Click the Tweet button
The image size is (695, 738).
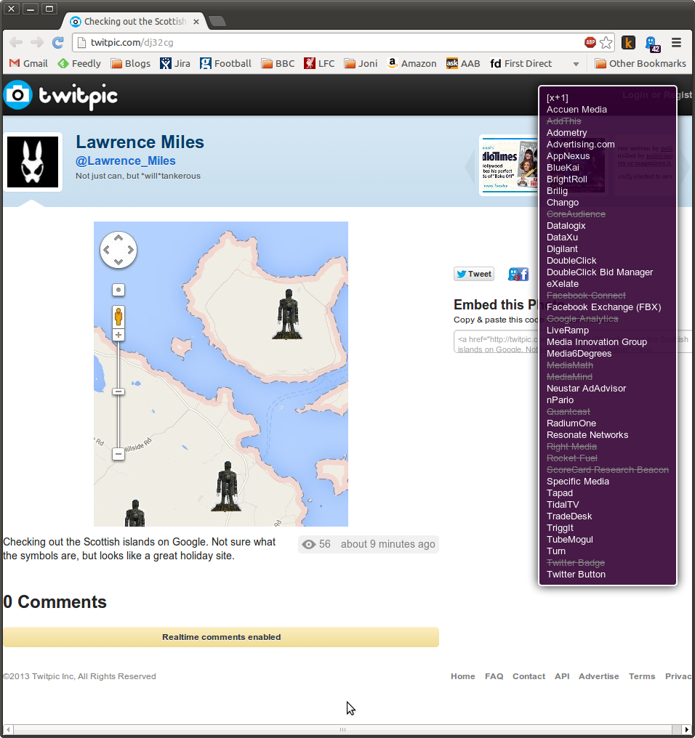pyautogui.click(x=474, y=274)
